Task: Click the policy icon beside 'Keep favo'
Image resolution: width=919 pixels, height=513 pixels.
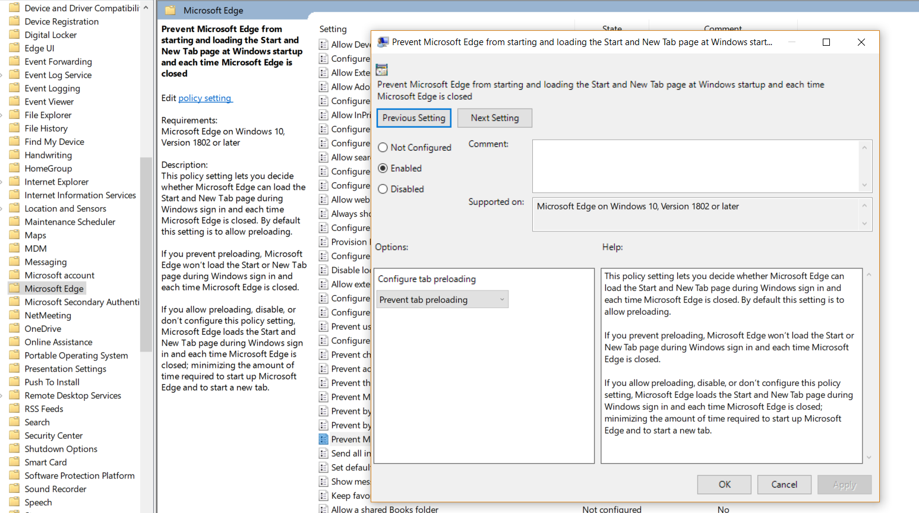Action: click(x=324, y=496)
